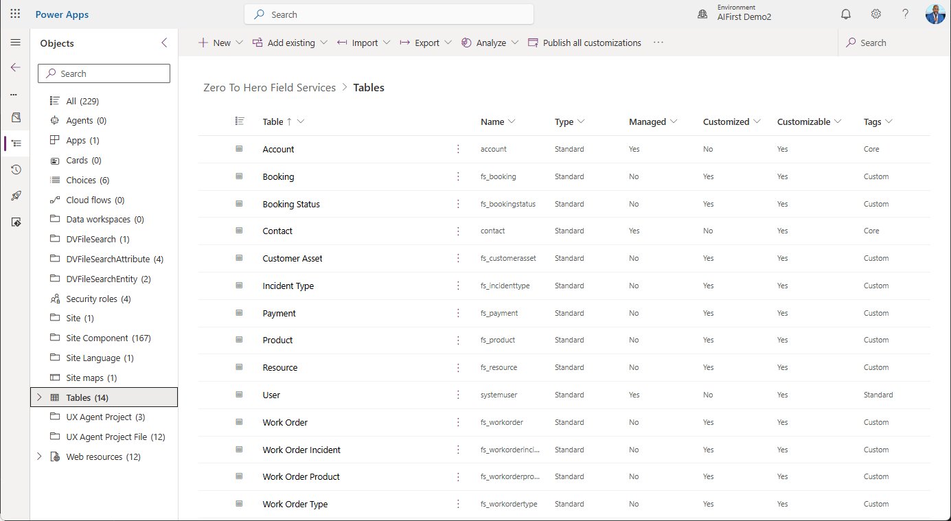Open the Add existing dropdown
Screen dimensions: 951x521
click(x=290, y=43)
